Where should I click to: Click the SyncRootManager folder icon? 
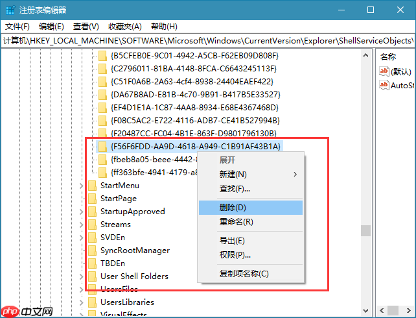[92, 251]
